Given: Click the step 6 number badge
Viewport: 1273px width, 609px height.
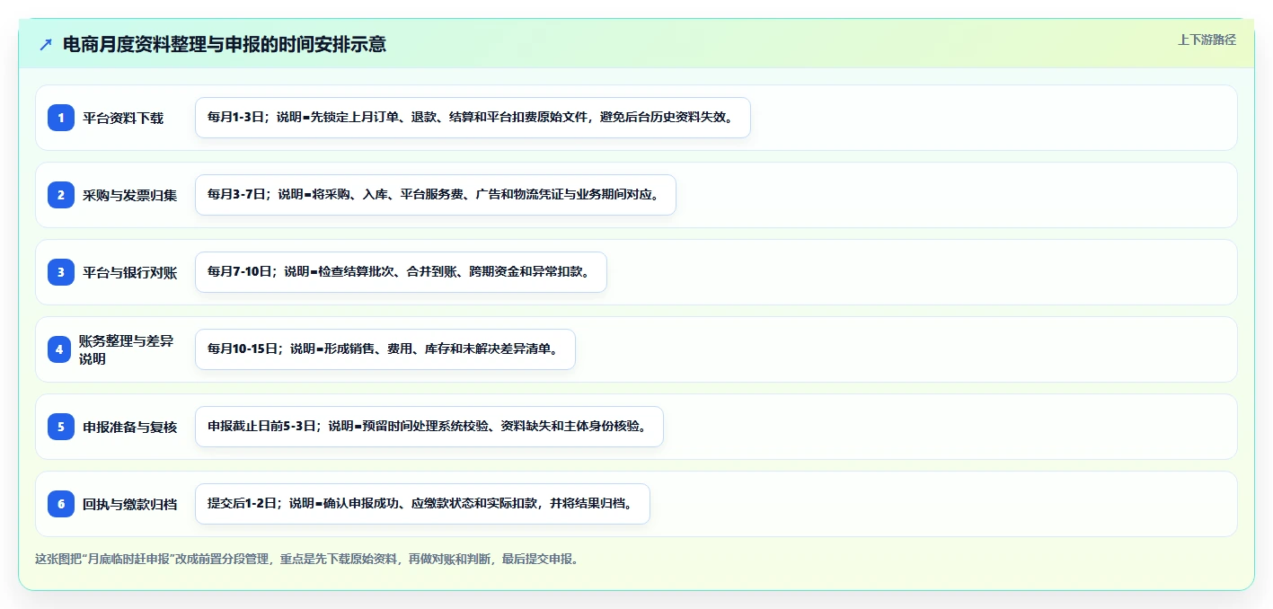Looking at the screenshot, I should click(61, 504).
